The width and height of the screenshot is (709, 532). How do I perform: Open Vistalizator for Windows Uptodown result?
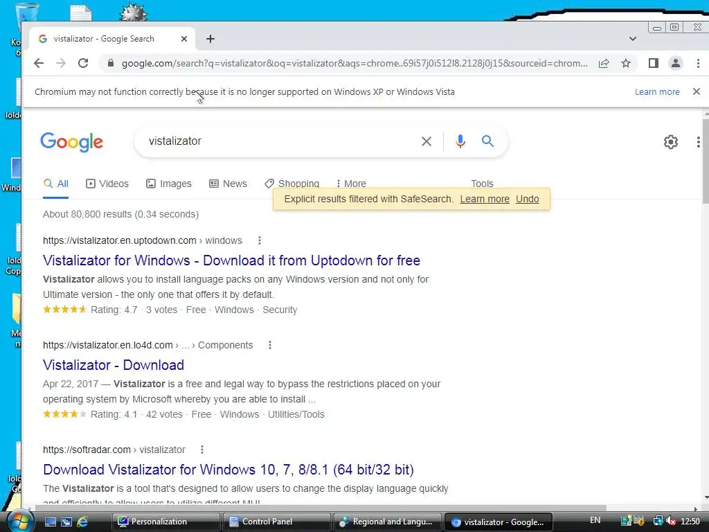click(231, 260)
